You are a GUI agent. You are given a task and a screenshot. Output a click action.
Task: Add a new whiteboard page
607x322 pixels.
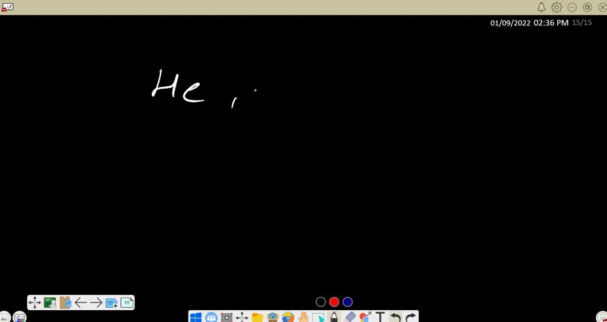111,302
